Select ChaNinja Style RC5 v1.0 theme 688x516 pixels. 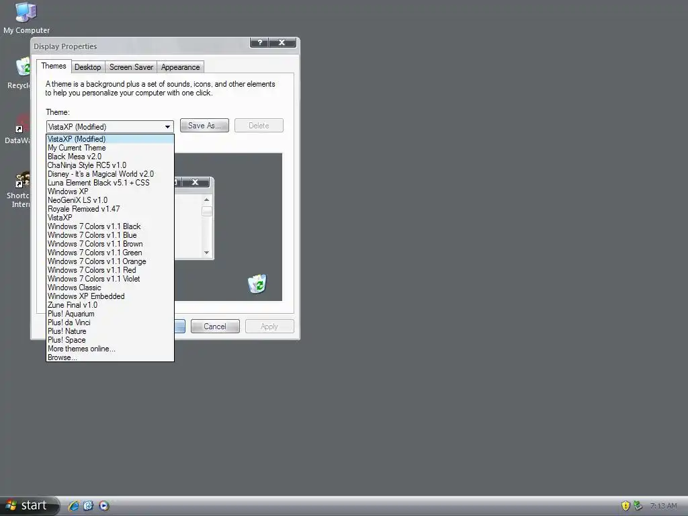pos(110,165)
